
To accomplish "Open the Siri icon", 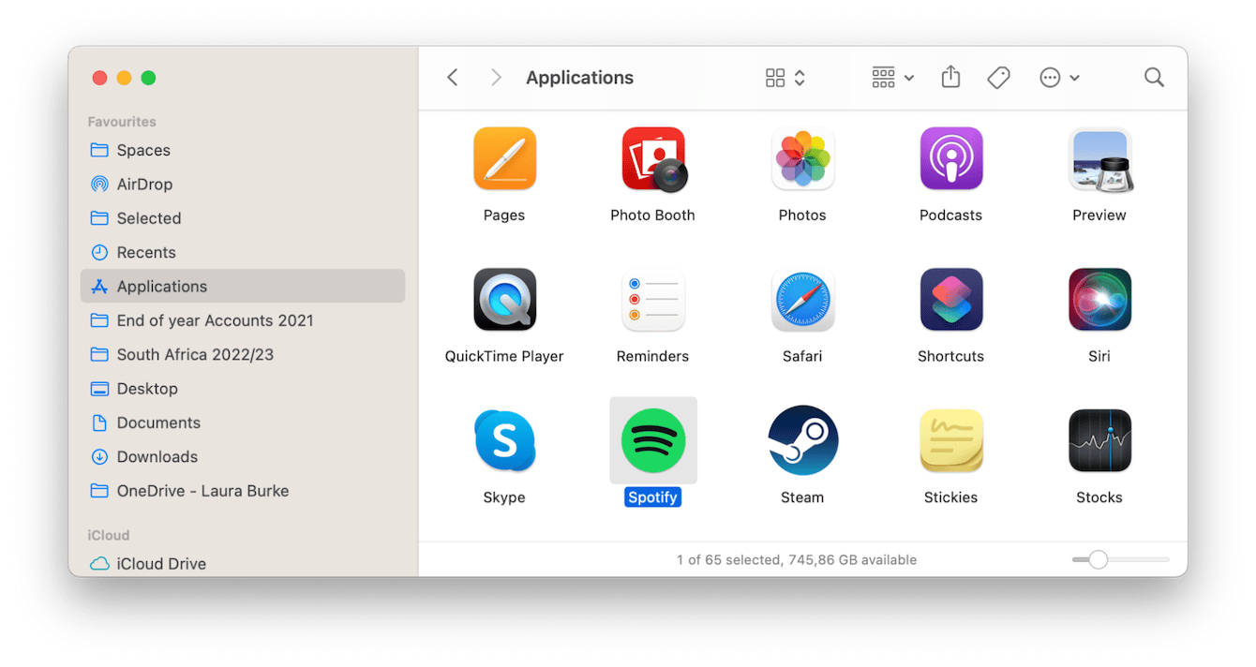I will 1099,300.
